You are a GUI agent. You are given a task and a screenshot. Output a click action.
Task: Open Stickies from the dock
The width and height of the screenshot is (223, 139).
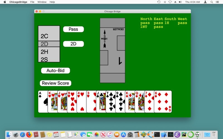[49, 134]
